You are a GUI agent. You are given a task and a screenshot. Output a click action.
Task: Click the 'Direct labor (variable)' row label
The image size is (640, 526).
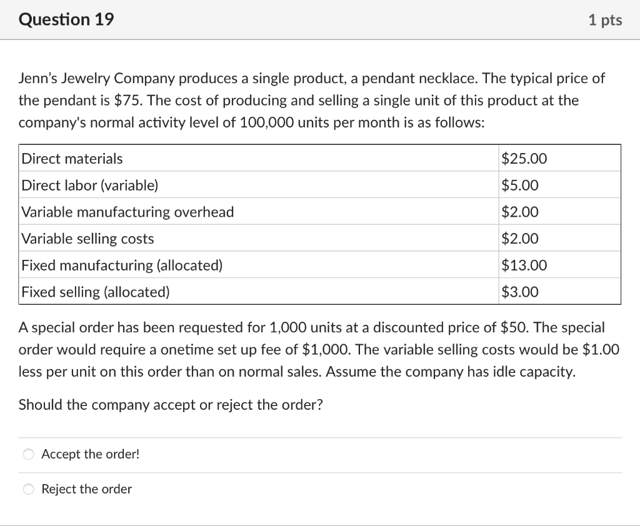[90, 186]
